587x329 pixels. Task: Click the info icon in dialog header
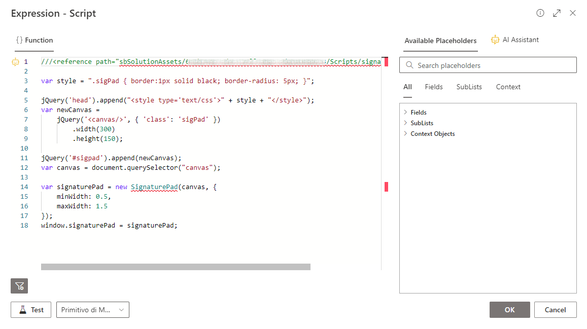(540, 13)
